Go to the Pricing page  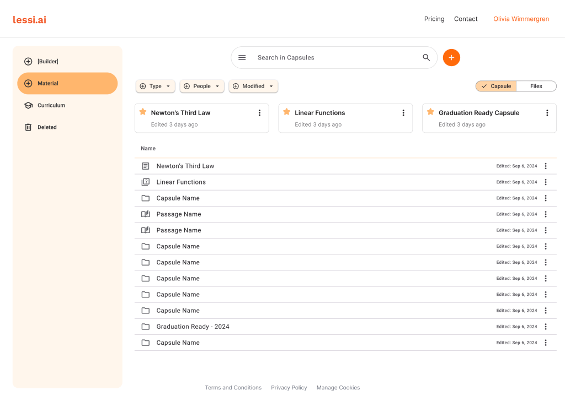point(434,19)
